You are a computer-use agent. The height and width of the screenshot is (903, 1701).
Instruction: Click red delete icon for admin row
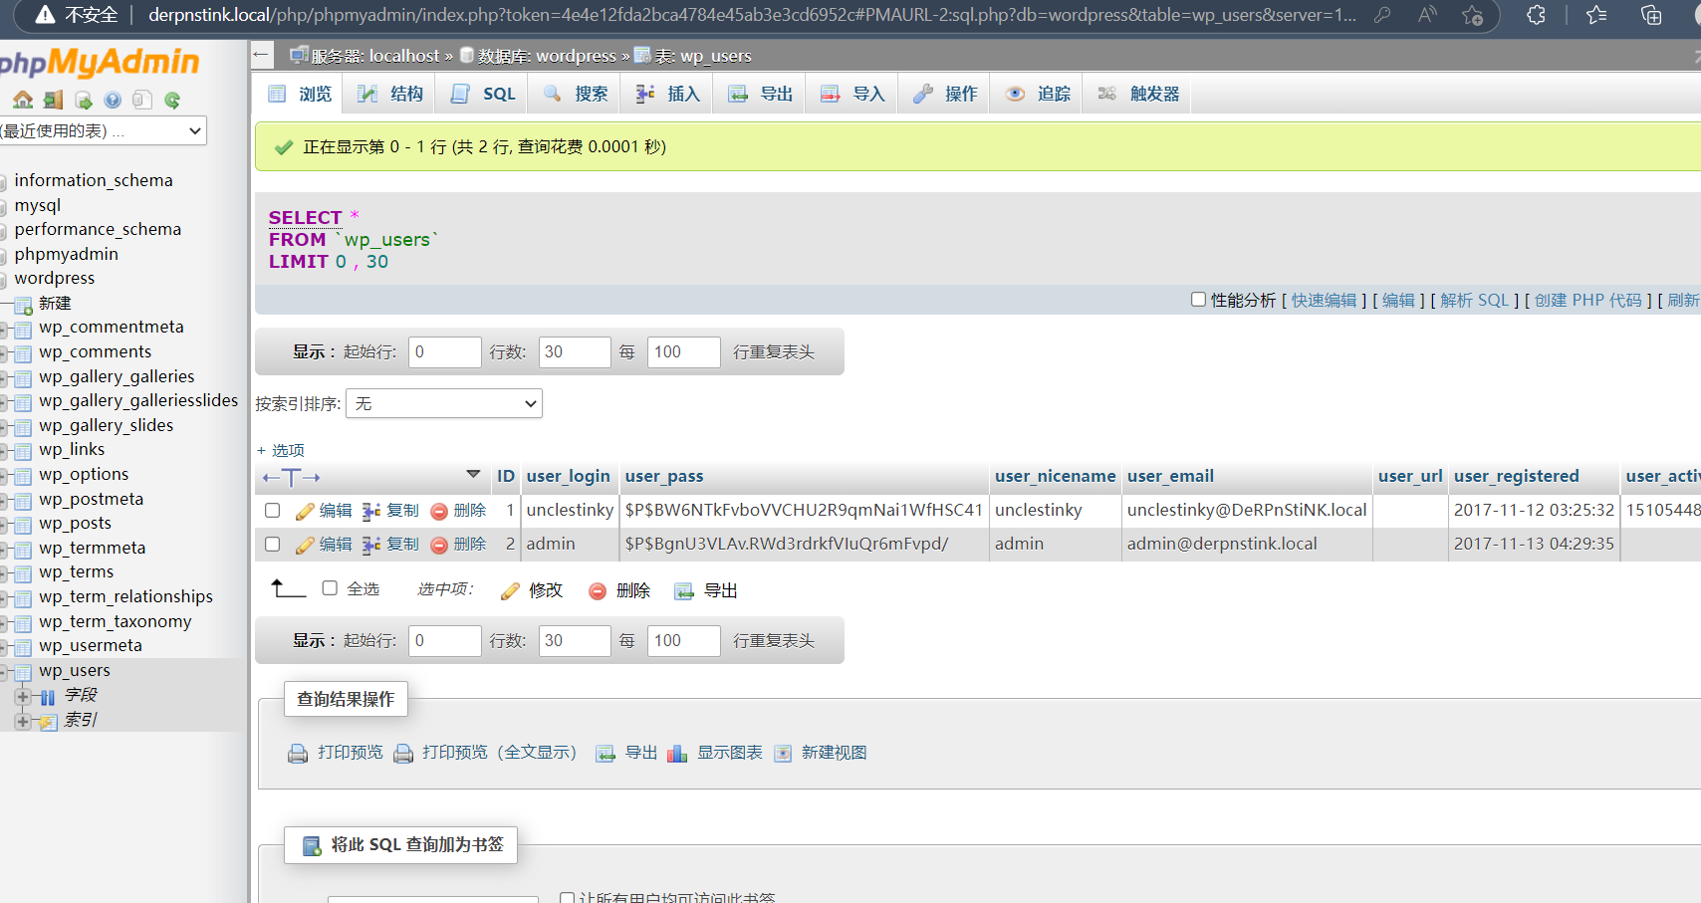(439, 545)
